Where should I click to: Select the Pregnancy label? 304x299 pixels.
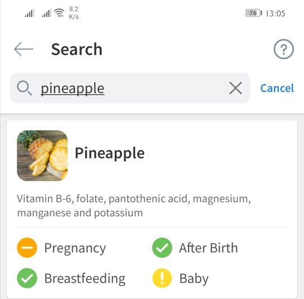(75, 248)
